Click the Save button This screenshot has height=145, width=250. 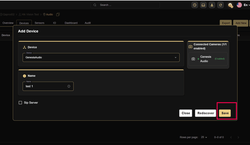click(225, 113)
